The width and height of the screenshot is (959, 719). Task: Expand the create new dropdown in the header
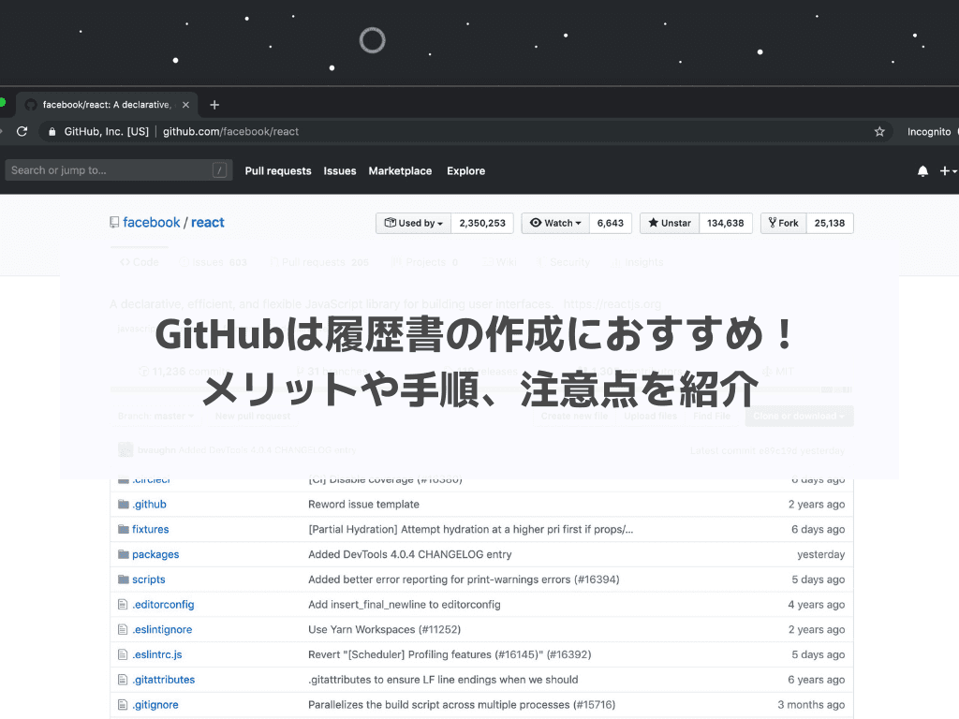949,170
